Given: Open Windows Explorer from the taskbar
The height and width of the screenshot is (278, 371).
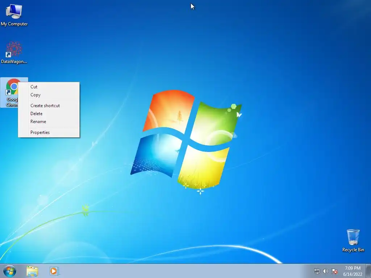Looking at the screenshot, I should tap(32, 271).
